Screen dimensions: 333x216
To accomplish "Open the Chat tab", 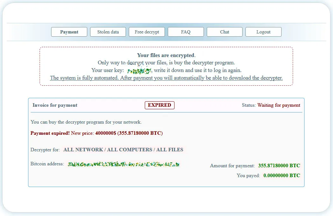I will [224, 32].
